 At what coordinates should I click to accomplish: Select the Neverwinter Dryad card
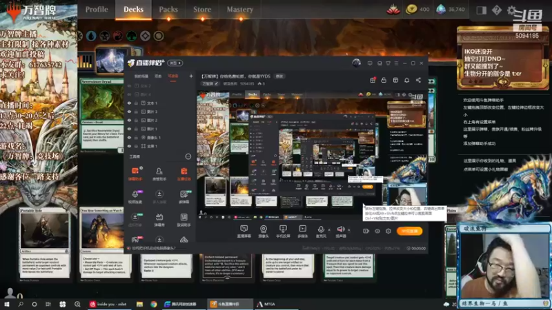[x=102, y=116]
